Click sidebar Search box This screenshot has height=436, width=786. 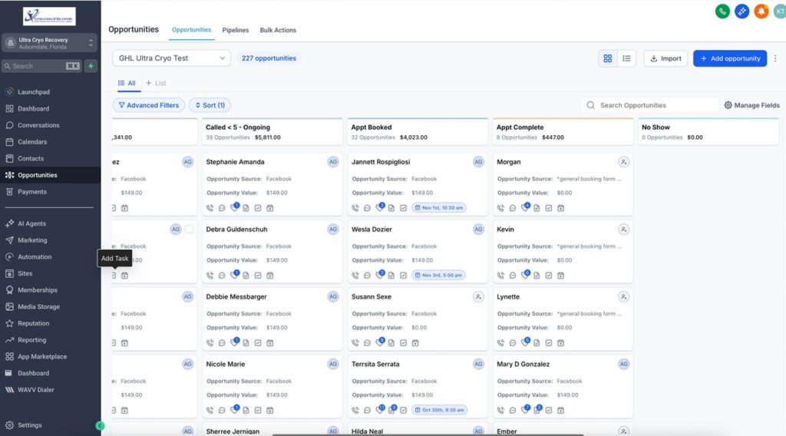(41, 66)
